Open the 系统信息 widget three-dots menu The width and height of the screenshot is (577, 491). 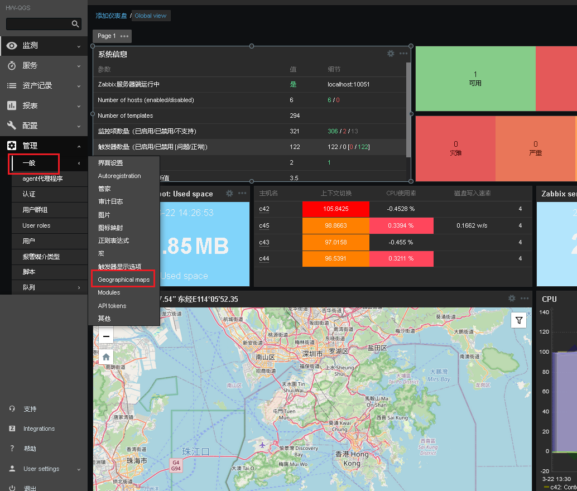click(403, 54)
